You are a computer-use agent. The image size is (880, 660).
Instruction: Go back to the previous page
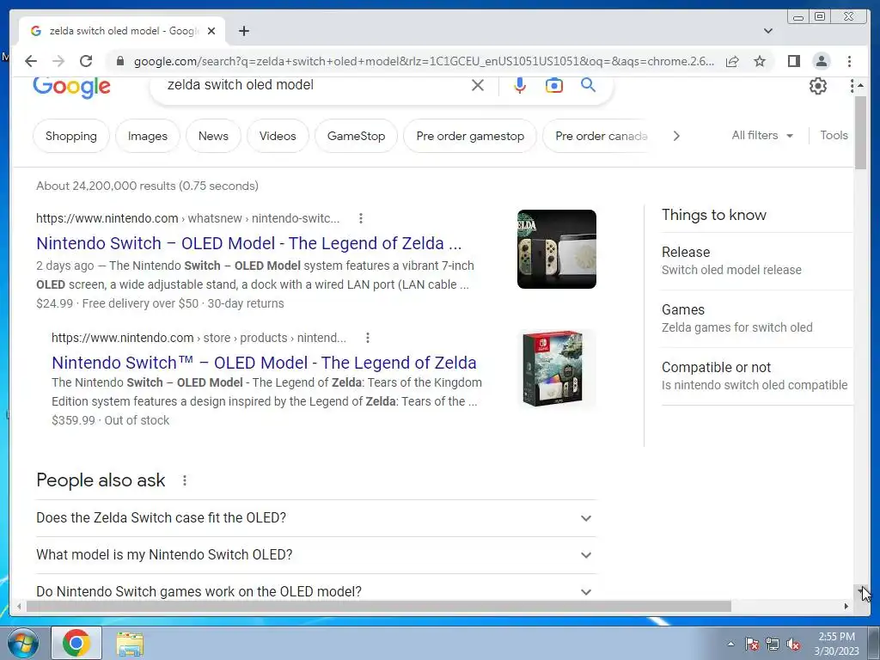tap(31, 61)
